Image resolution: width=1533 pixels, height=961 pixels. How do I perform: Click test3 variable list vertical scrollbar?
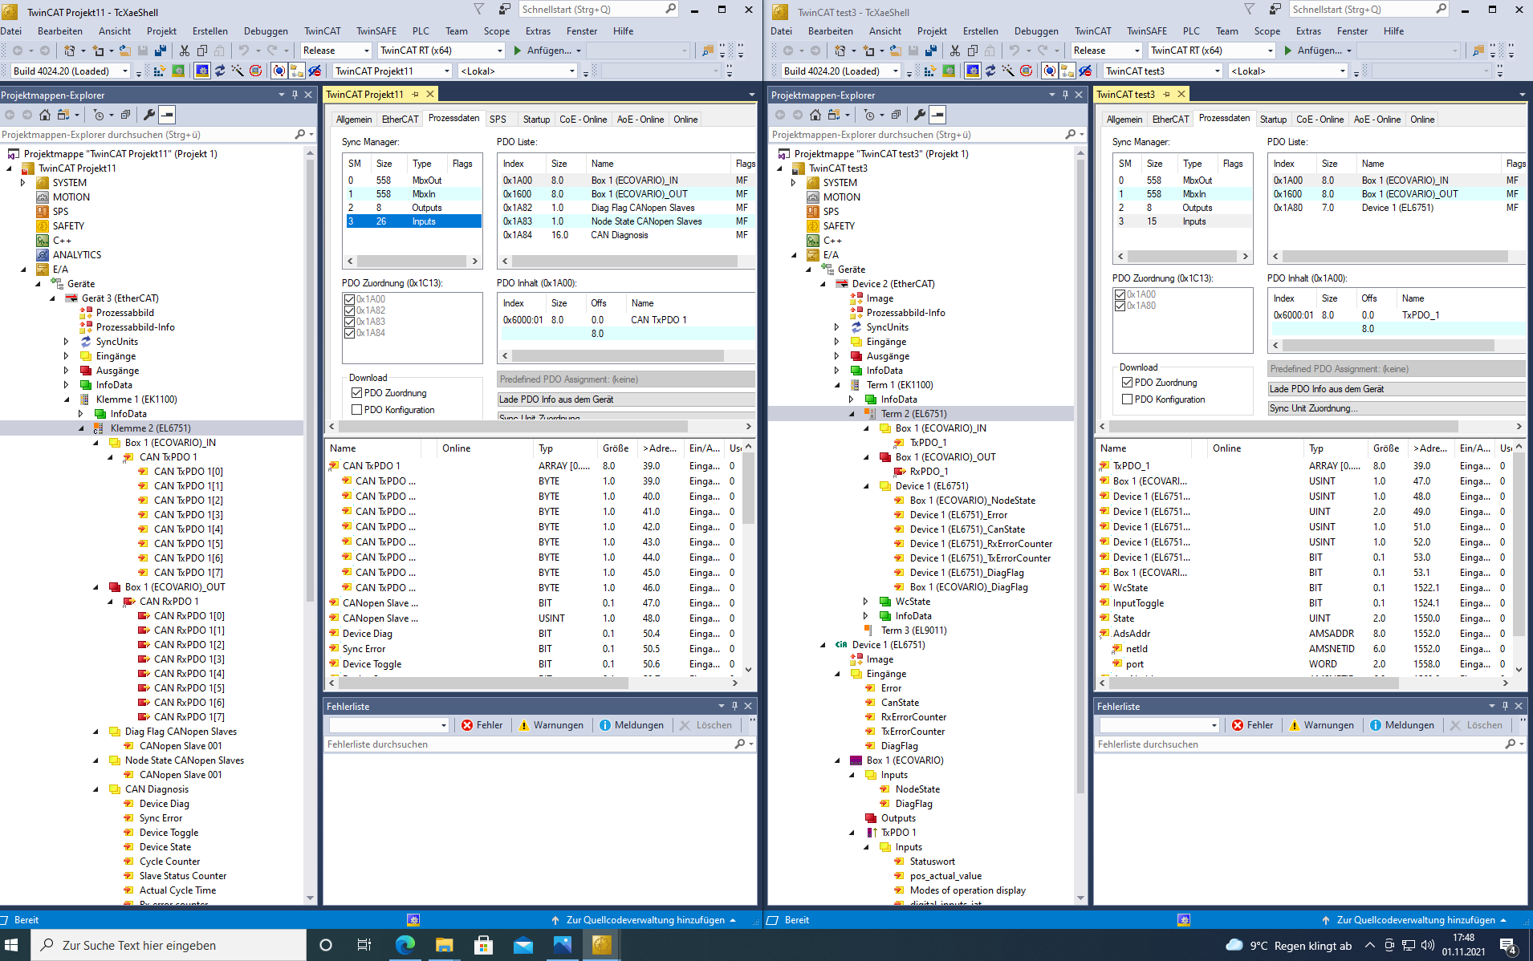1519,545
